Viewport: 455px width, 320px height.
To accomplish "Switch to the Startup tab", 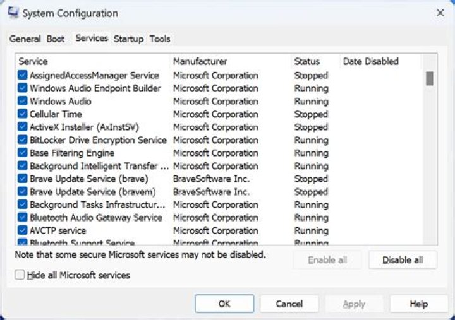I will (x=128, y=39).
